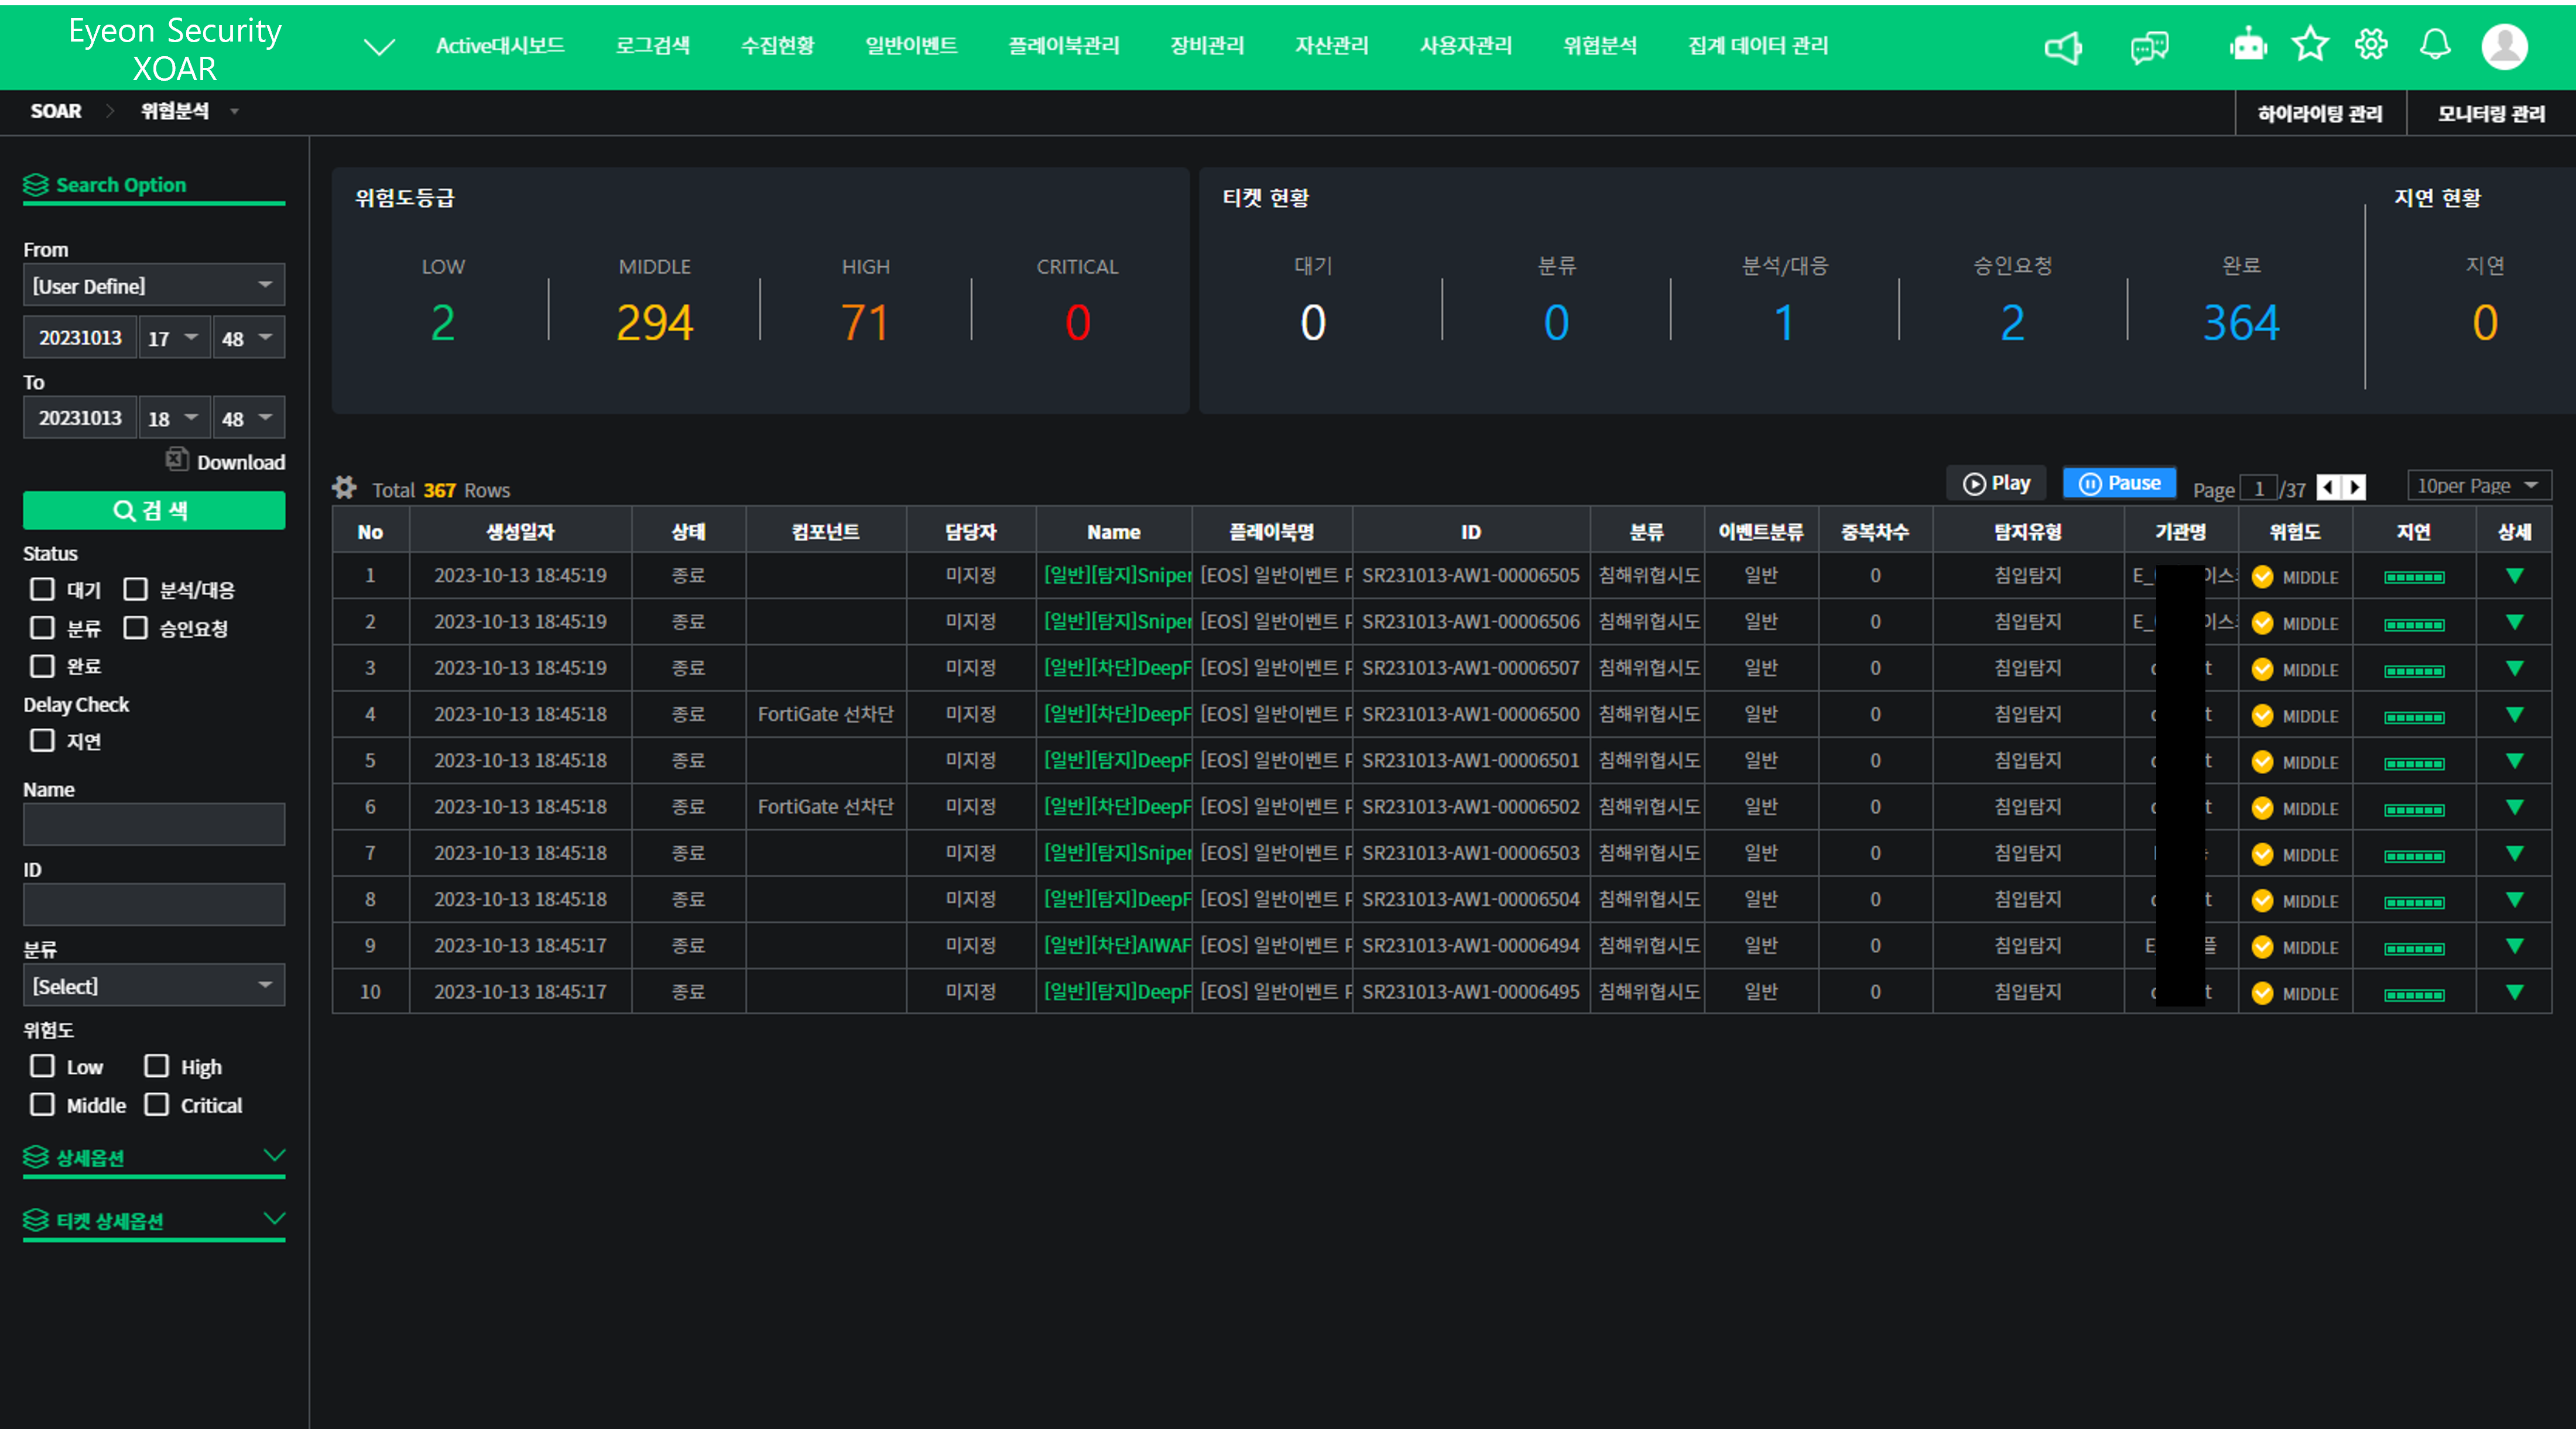Screen dimensions: 2576x1429
Task: Click MIDDLE risk icon in row 1
Action: point(2262,576)
